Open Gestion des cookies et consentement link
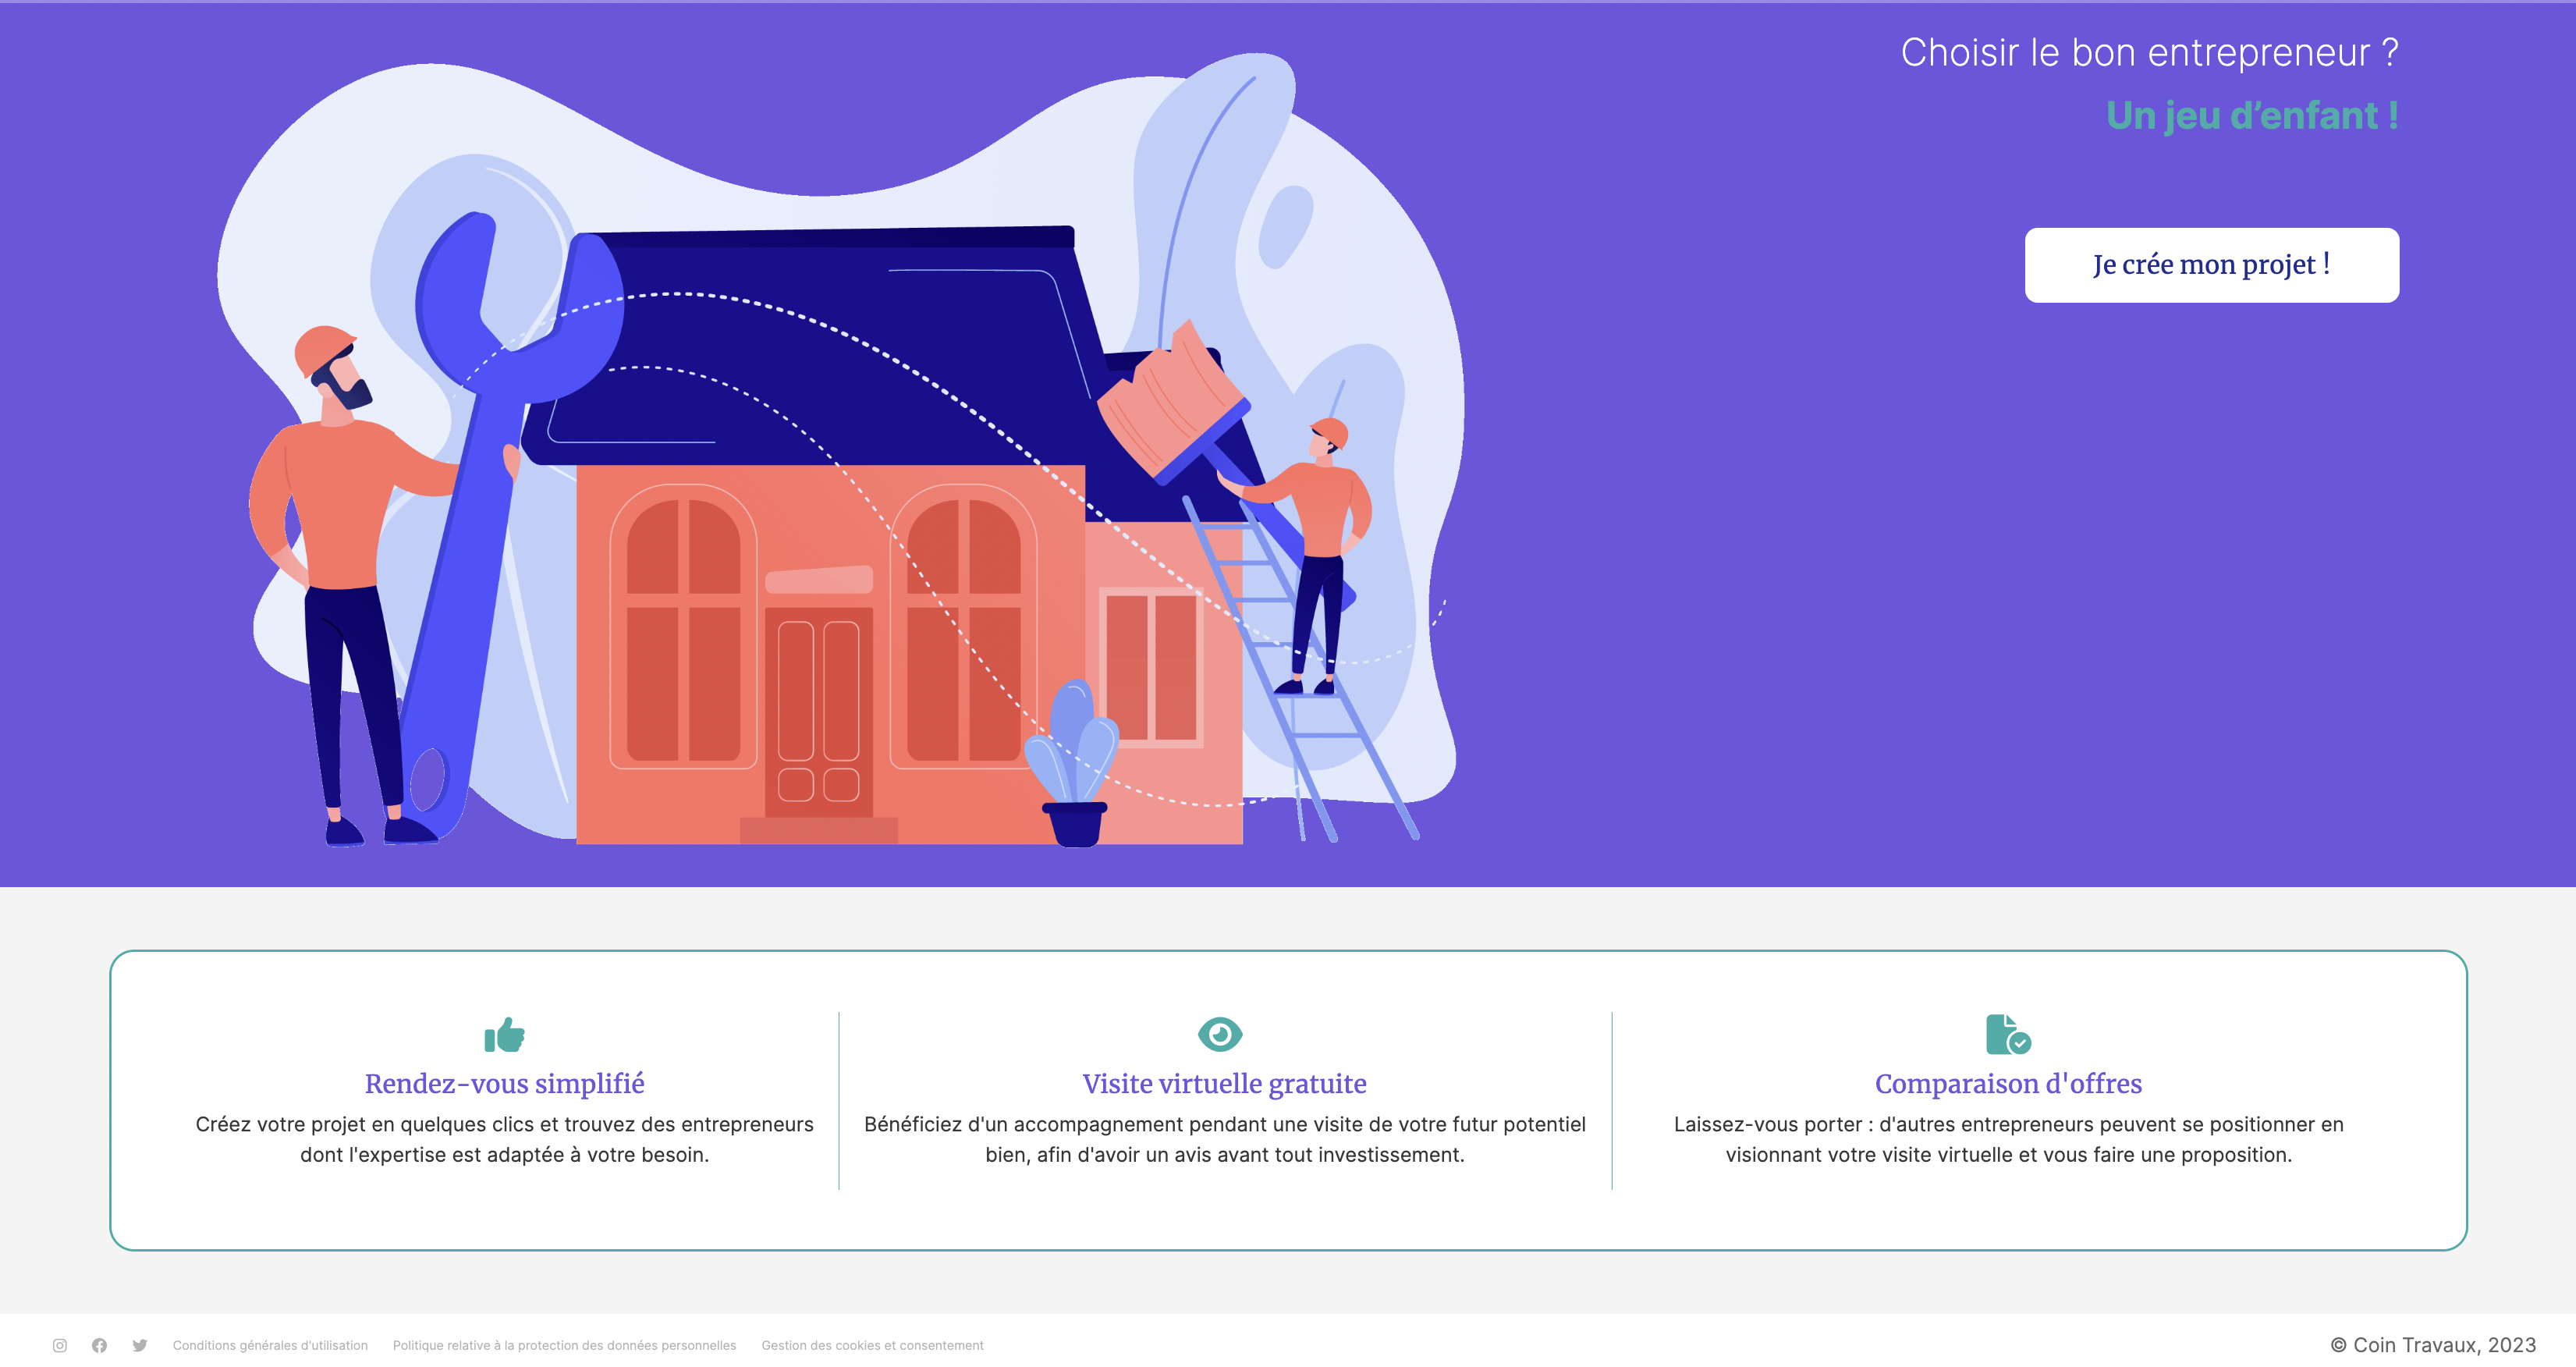This screenshot has height=1367, width=2576. pyautogui.click(x=872, y=1345)
